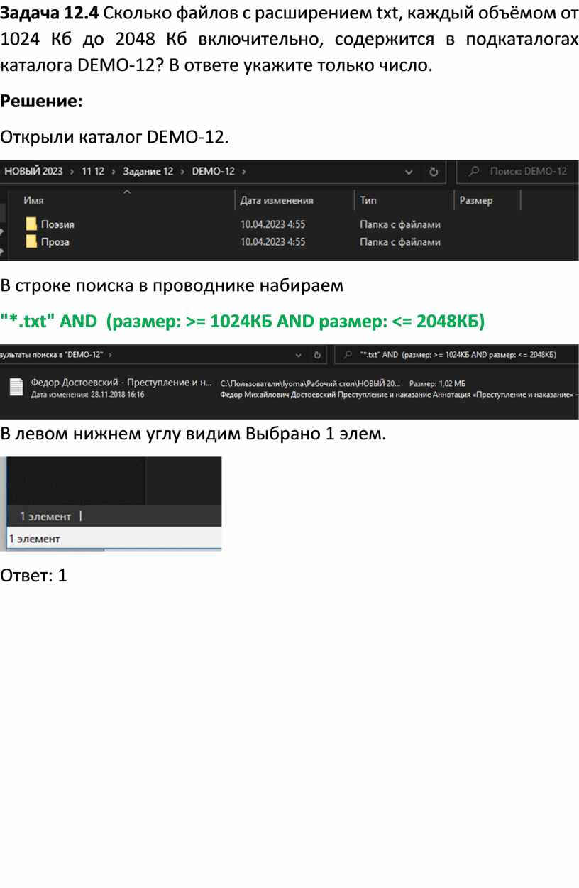Select the Достоевский text file icon
Viewport: 579px width, 888px height.
coord(16,387)
